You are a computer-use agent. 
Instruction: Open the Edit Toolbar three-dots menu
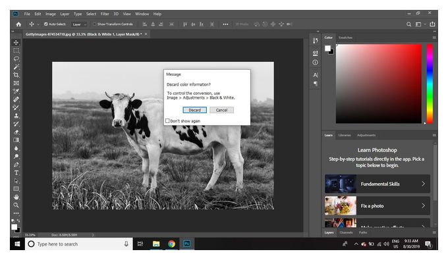pos(16,213)
